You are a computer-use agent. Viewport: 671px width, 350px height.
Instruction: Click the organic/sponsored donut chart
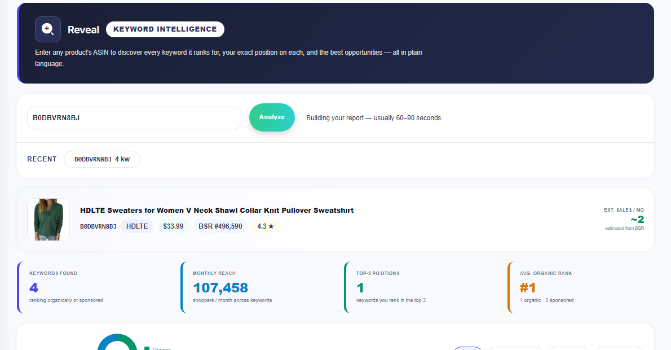click(x=117, y=342)
